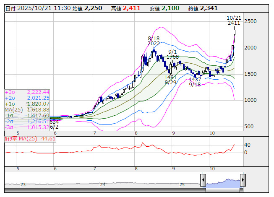Click the 9/1 peak label 1768
The height and width of the screenshot is (197, 274).
click(x=172, y=57)
